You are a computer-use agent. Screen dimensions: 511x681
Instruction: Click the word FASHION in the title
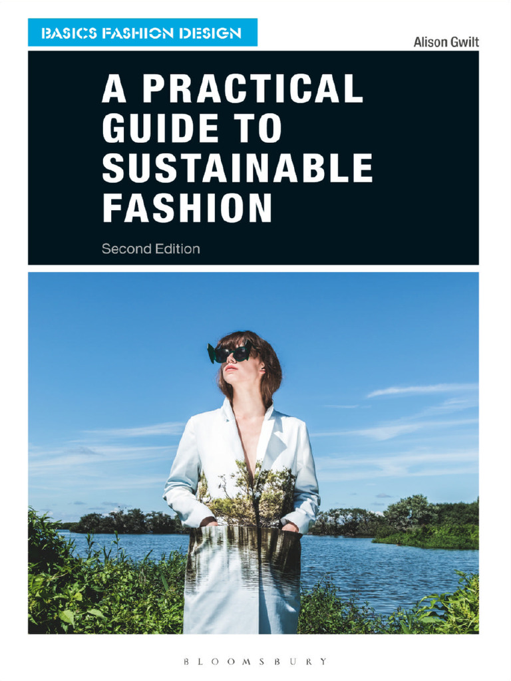[187, 207]
